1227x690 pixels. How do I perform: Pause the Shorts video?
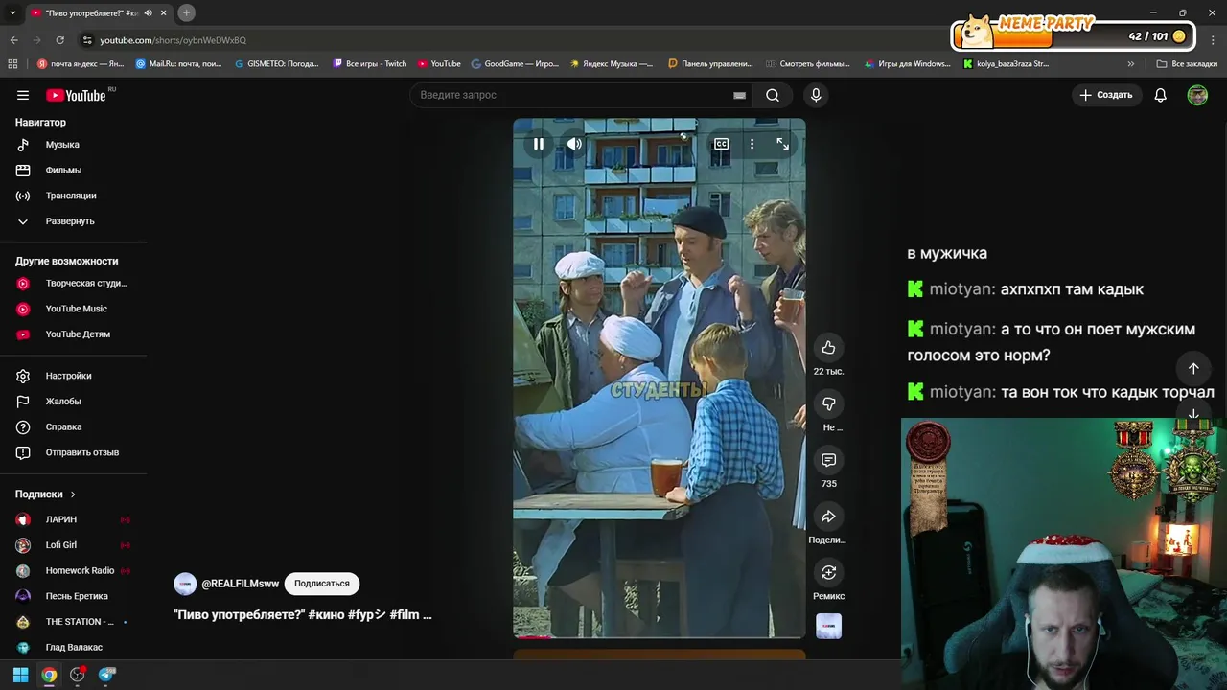tap(539, 144)
